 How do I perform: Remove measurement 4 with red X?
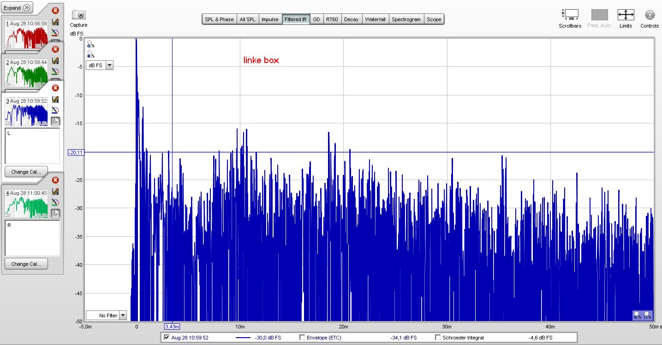55,180
